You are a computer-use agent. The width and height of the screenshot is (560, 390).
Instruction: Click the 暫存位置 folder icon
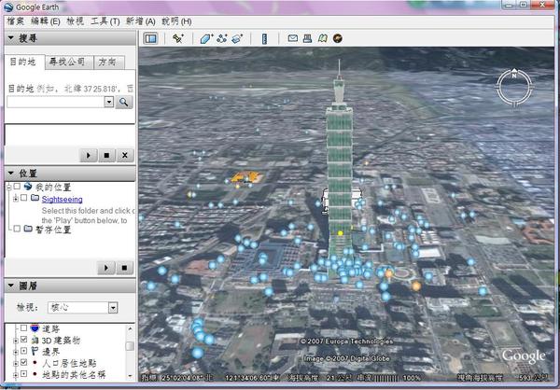click(28, 229)
